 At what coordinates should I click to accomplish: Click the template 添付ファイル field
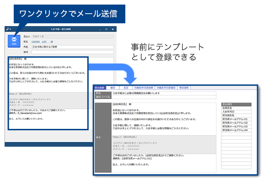coord(164,97)
